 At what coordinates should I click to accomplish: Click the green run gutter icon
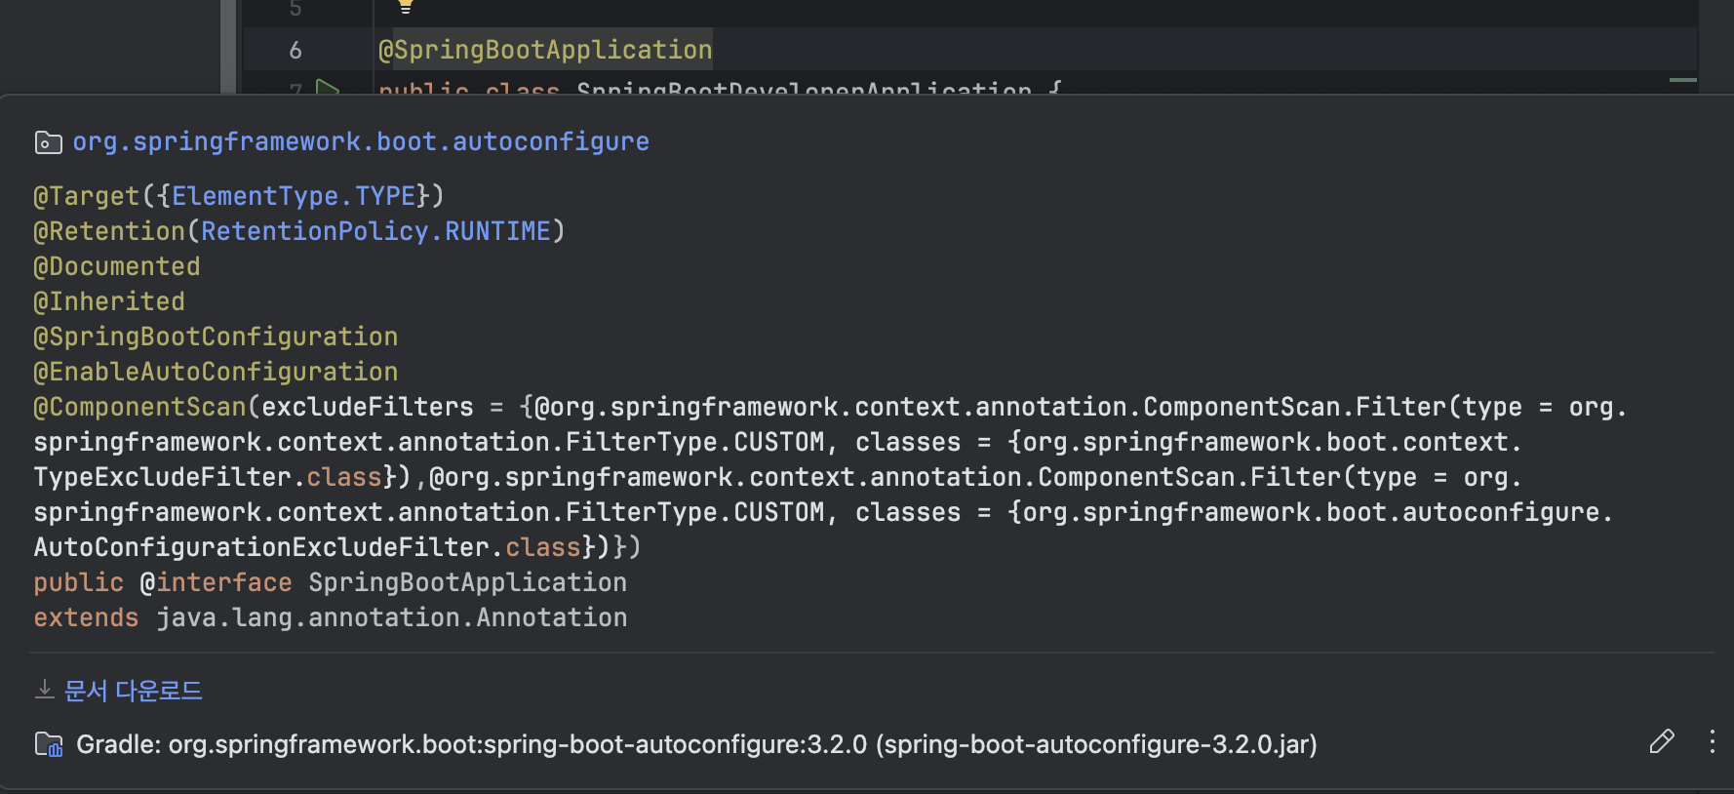tap(329, 89)
